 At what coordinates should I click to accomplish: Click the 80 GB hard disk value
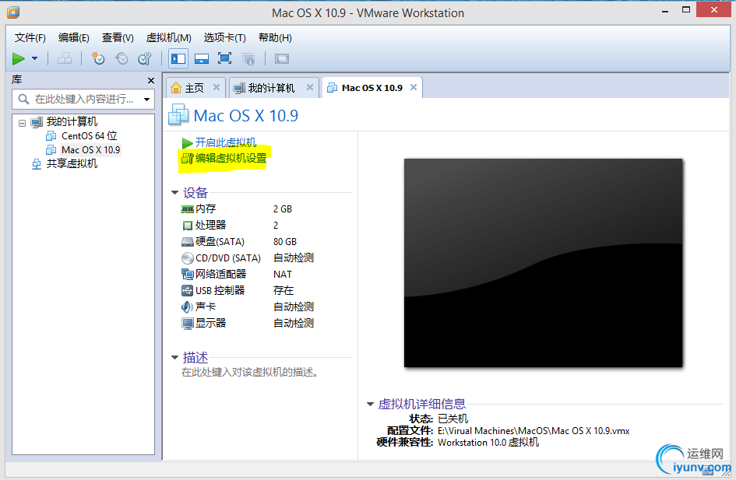(285, 242)
